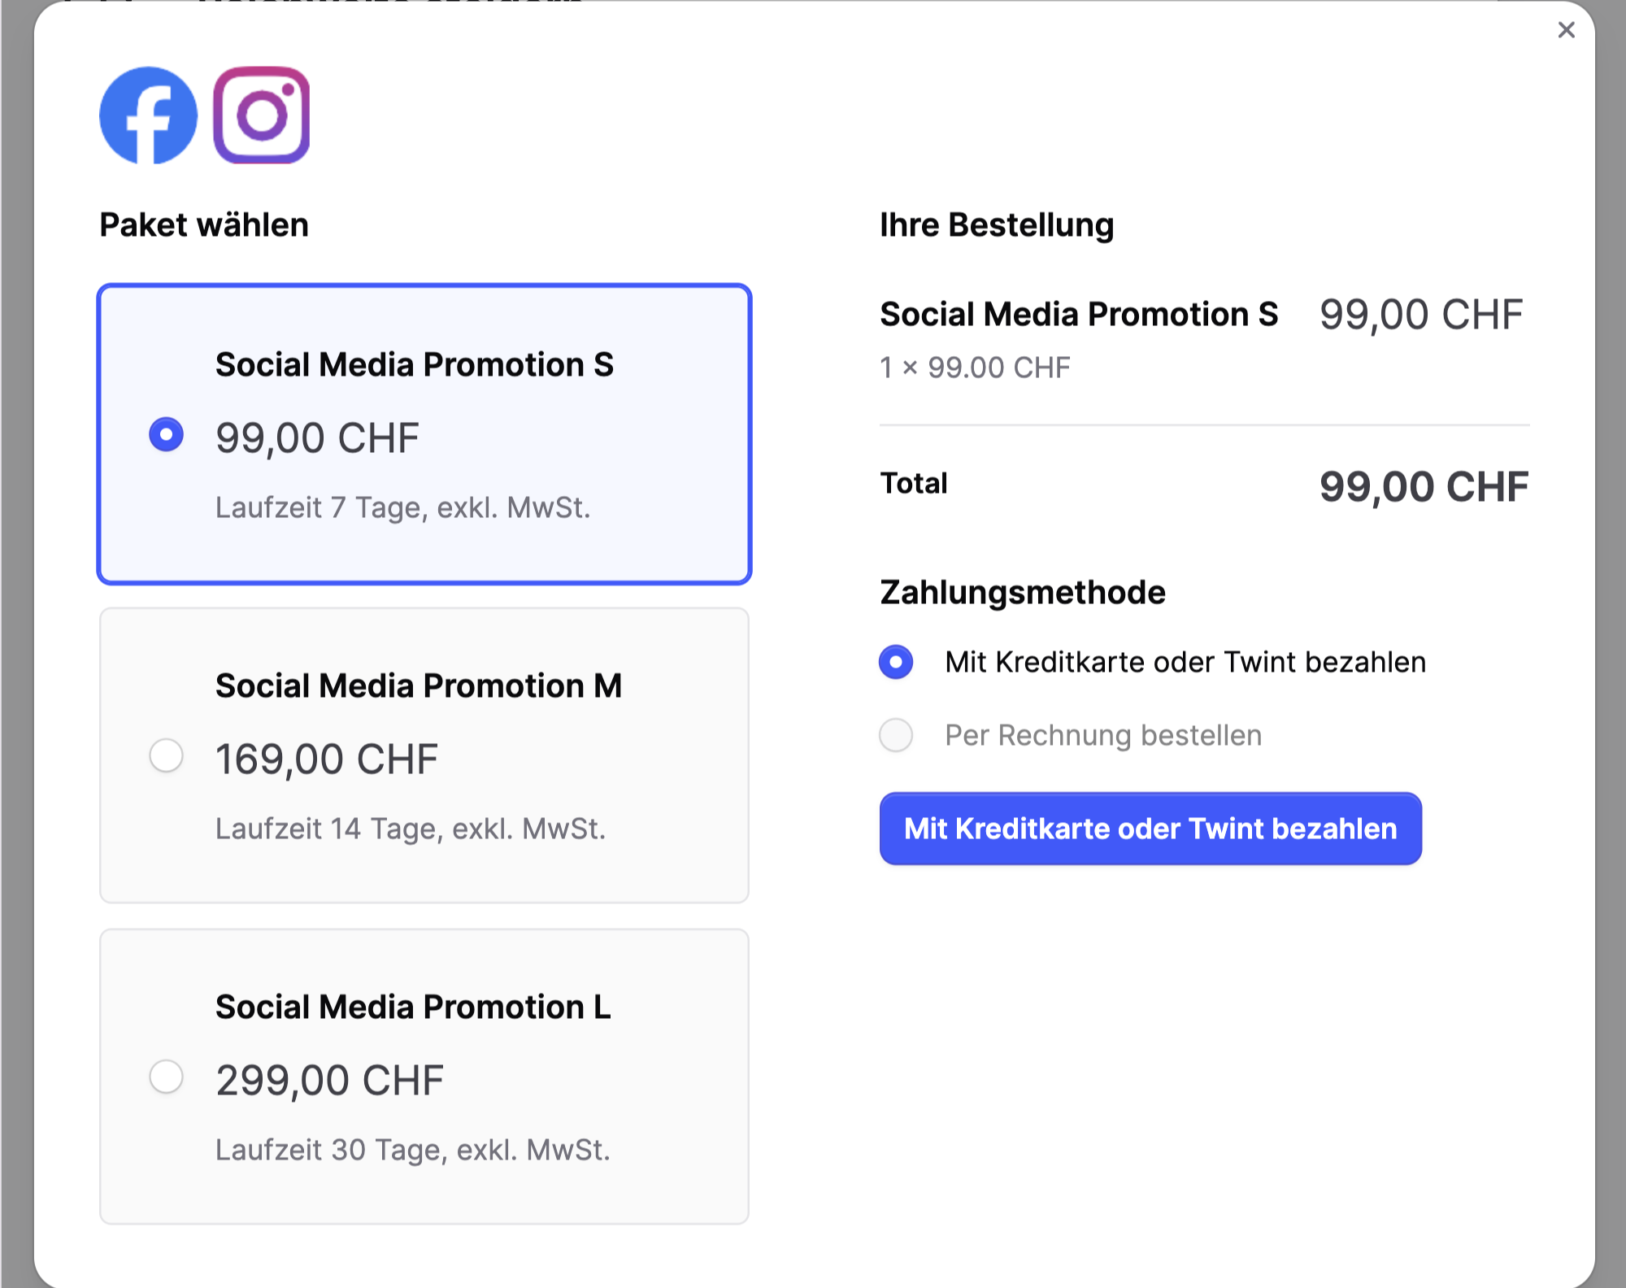Click the Zahlungsmethode heading
Screen dimensions: 1626x1288
(1022, 591)
